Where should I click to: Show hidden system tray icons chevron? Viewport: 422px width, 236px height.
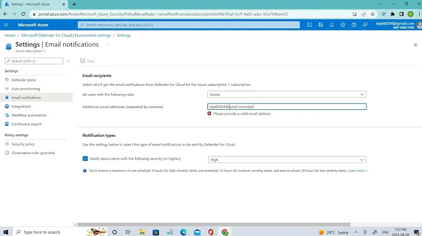pos(356,232)
